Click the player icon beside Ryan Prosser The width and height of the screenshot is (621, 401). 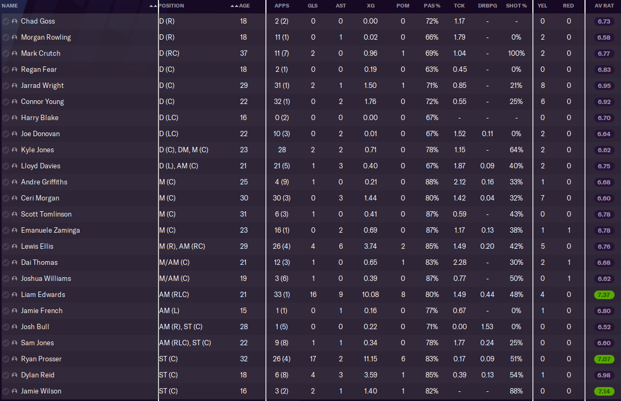click(x=15, y=359)
